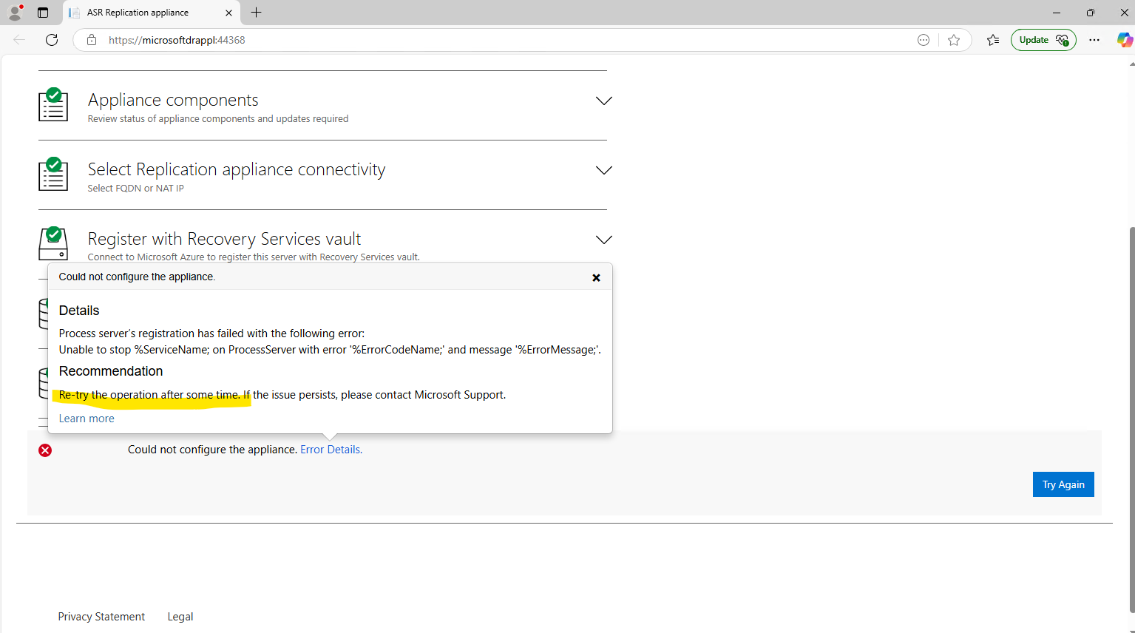Expand Select Replication appliance connectivity section
Image resolution: width=1135 pixels, height=633 pixels.
(x=604, y=170)
